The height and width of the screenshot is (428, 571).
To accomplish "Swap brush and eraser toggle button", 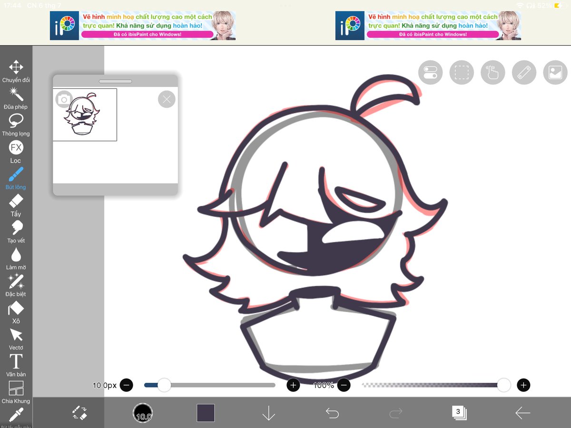I will pos(79,413).
